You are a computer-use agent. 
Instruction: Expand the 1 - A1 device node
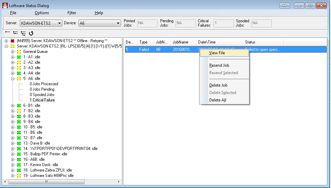click(x=13, y=57)
